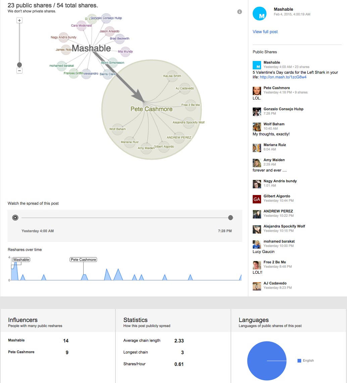Click Amy Maiden's name in Public Shares

pyautogui.click(x=274, y=160)
